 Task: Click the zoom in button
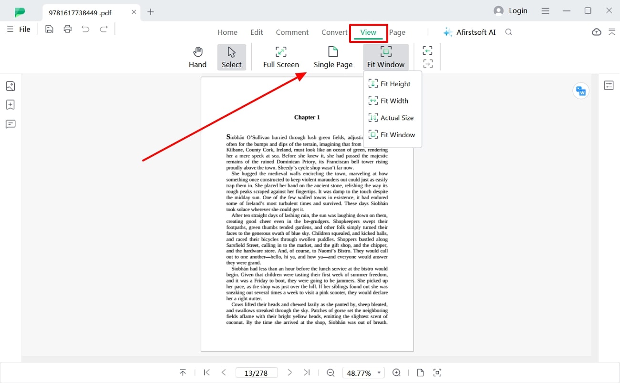pos(396,373)
